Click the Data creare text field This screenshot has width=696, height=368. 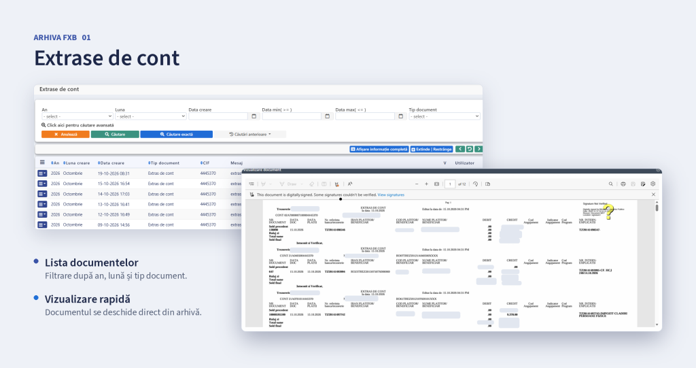[x=218, y=116]
